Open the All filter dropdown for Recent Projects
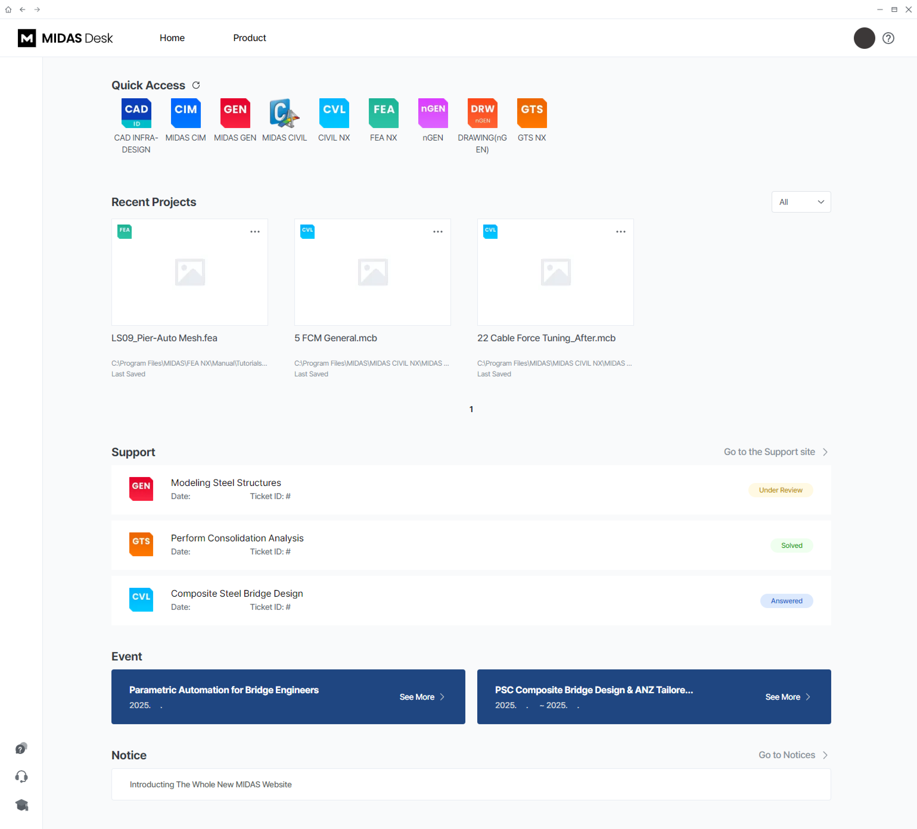Viewport: 917px width, 829px height. pyautogui.click(x=801, y=202)
